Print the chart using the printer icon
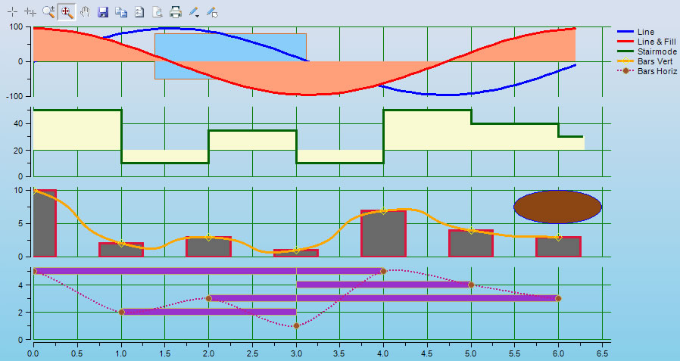680x361 pixels. pyautogui.click(x=176, y=12)
